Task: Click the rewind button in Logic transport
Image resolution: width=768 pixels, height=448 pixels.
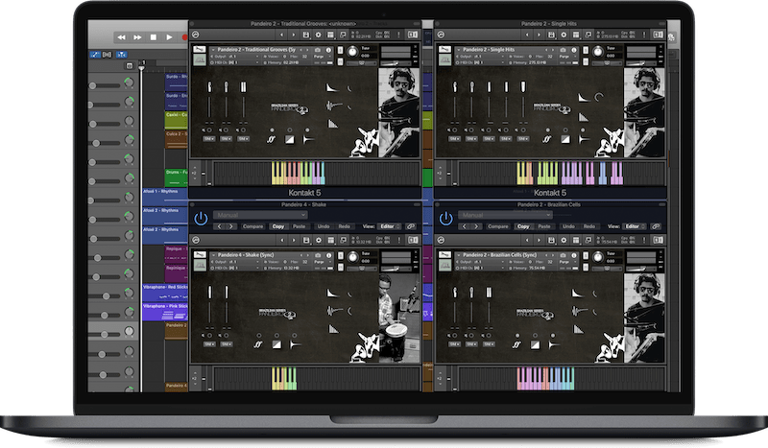Action: 122,37
